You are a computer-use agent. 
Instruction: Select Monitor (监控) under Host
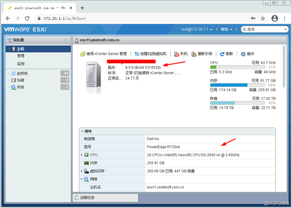[21, 64]
